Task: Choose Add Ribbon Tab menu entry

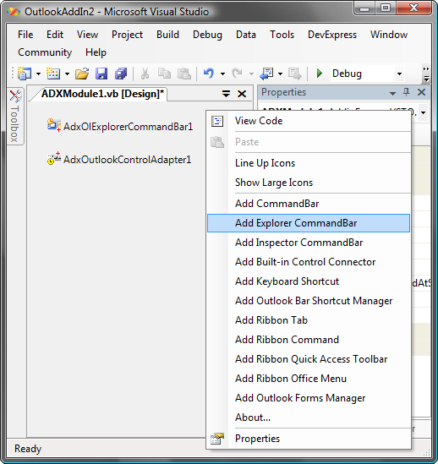Action: pos(309,320)
